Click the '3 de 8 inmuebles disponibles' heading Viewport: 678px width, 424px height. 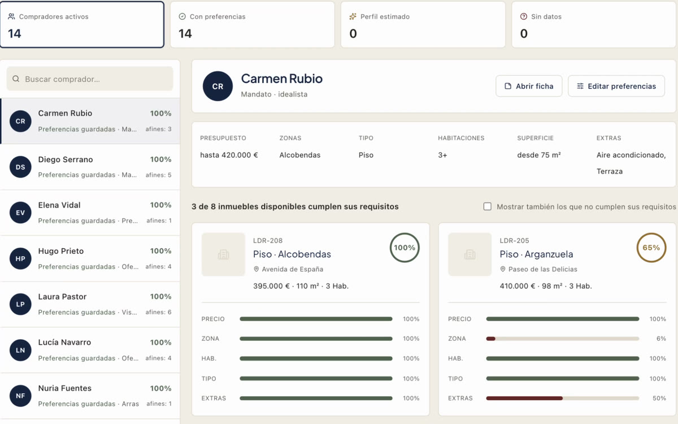point(295,206)
